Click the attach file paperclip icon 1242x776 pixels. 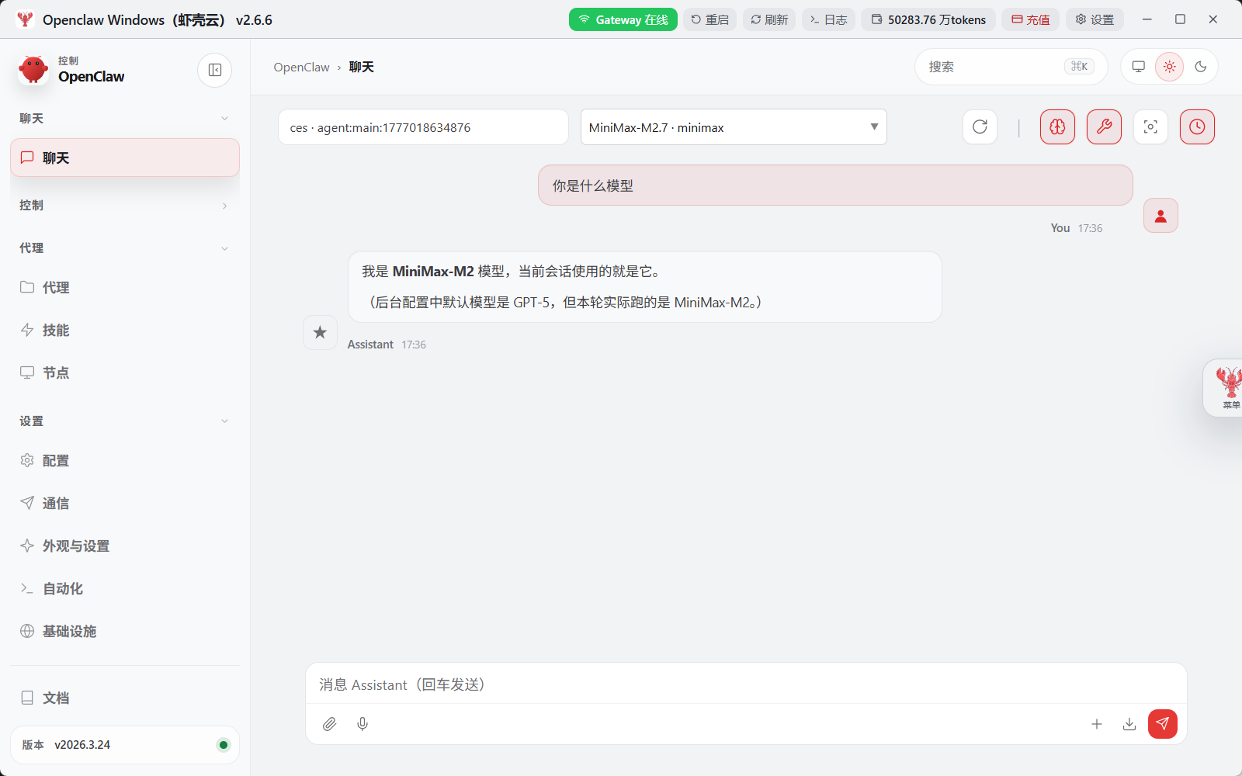point(330,724)
